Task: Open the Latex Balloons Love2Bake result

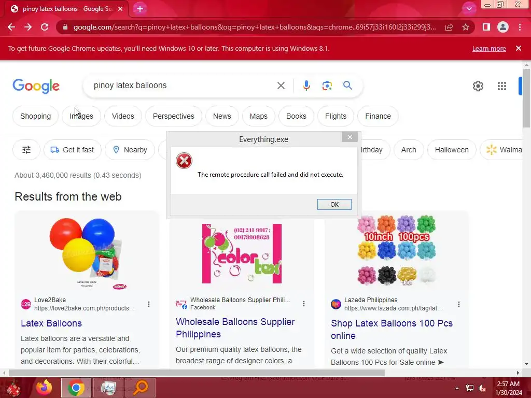Action: (x=51, y=323)
